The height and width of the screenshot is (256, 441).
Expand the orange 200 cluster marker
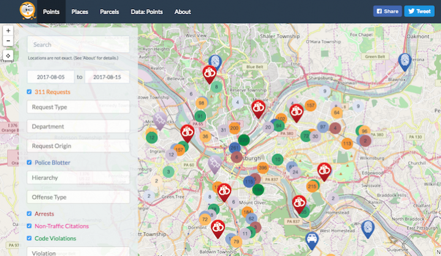click(234, 128)
